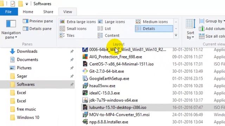Click Add columns button
This screenshot has height=126, width=225.
pos(212,29)
